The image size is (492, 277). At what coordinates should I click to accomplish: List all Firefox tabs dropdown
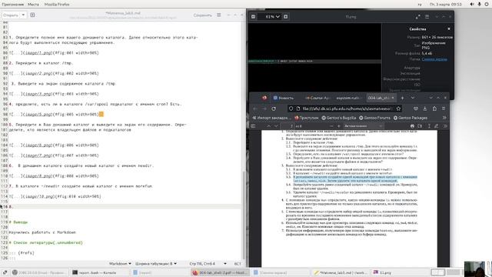point(413,98)
